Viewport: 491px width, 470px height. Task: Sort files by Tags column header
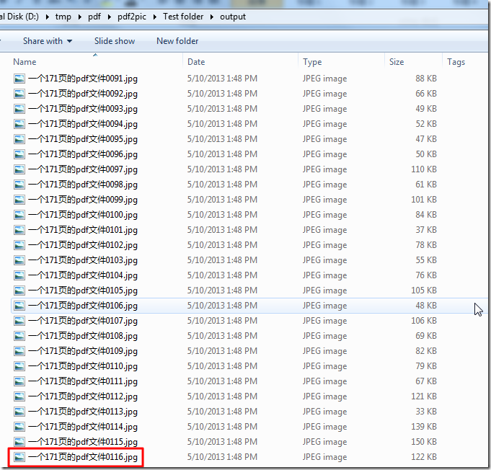pyautogui.click(x=456, y=62)
